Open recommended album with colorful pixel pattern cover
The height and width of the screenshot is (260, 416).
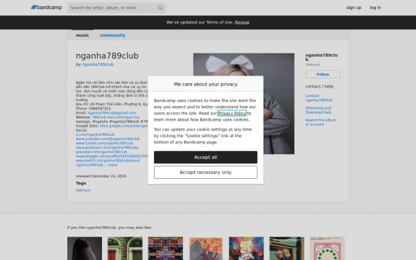(166, 248)
